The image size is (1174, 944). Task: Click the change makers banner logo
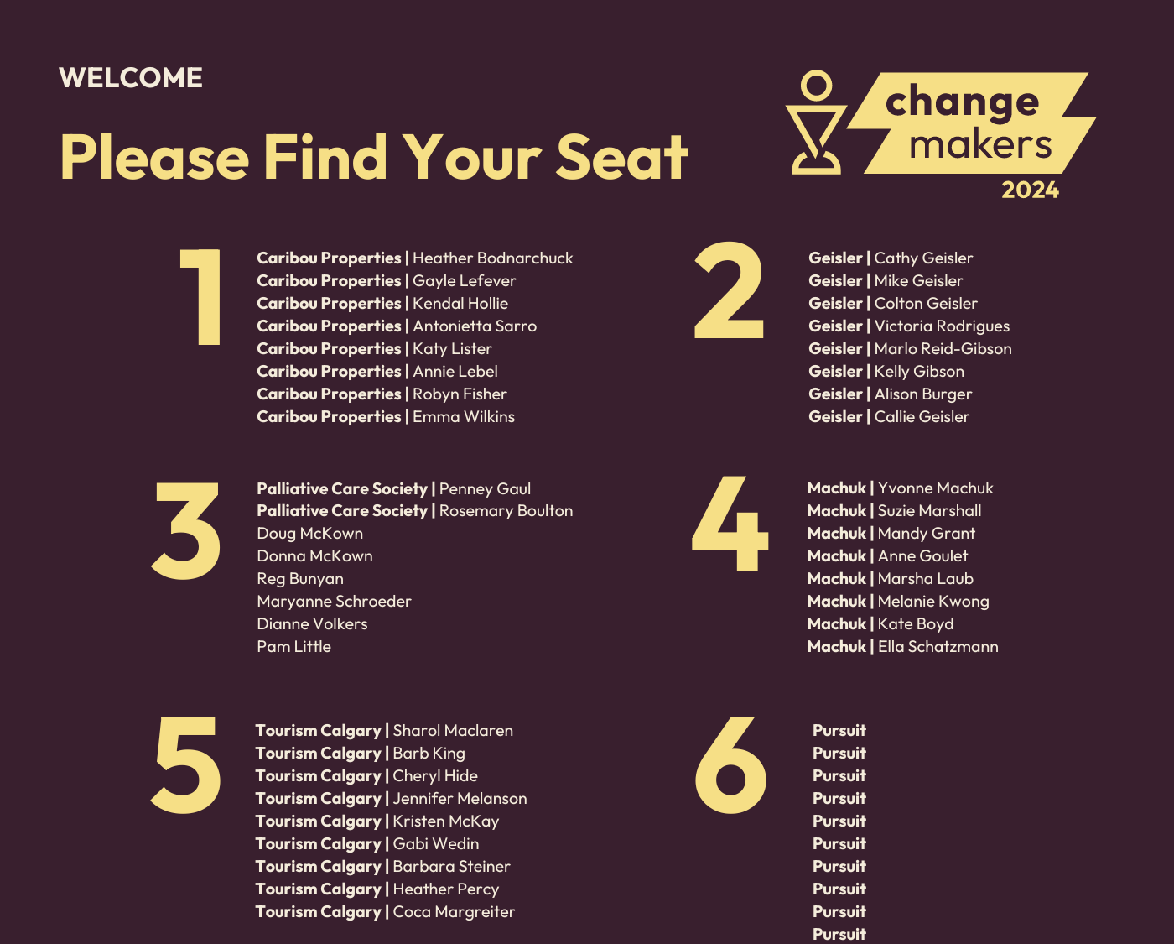971,123
